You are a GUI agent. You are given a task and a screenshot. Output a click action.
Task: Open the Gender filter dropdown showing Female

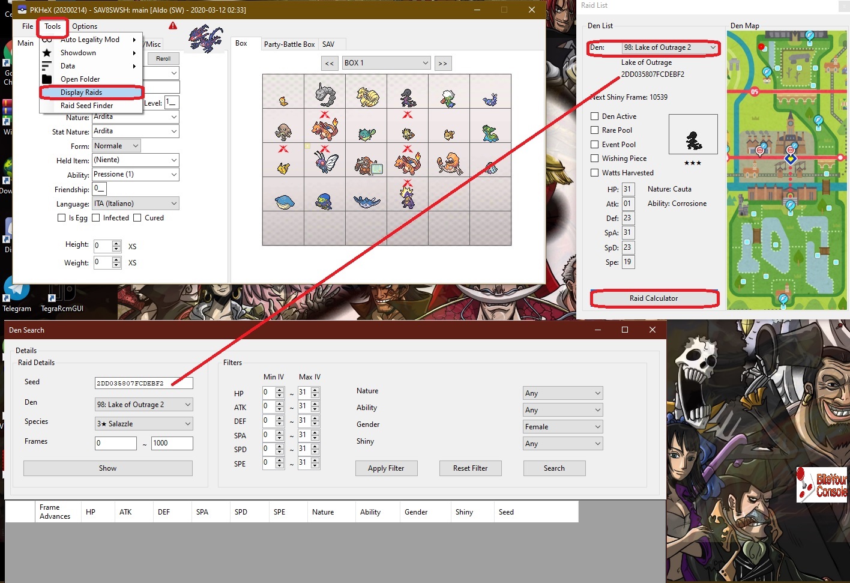coord(563,427)
